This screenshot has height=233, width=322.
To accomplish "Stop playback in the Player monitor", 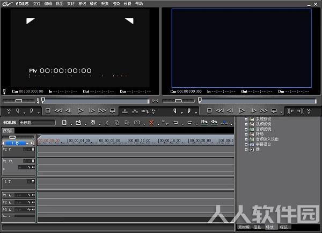I will (48, 111).
